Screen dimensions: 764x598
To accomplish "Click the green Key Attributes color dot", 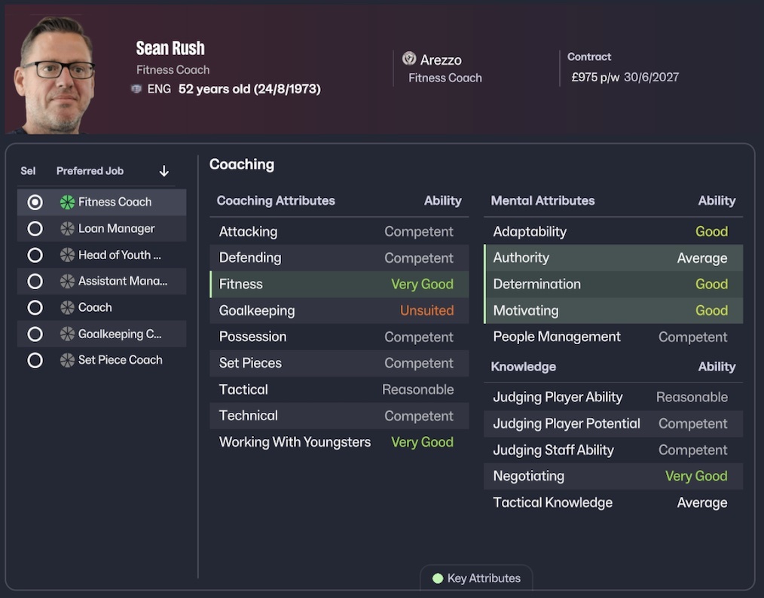I will click(437, 578).
